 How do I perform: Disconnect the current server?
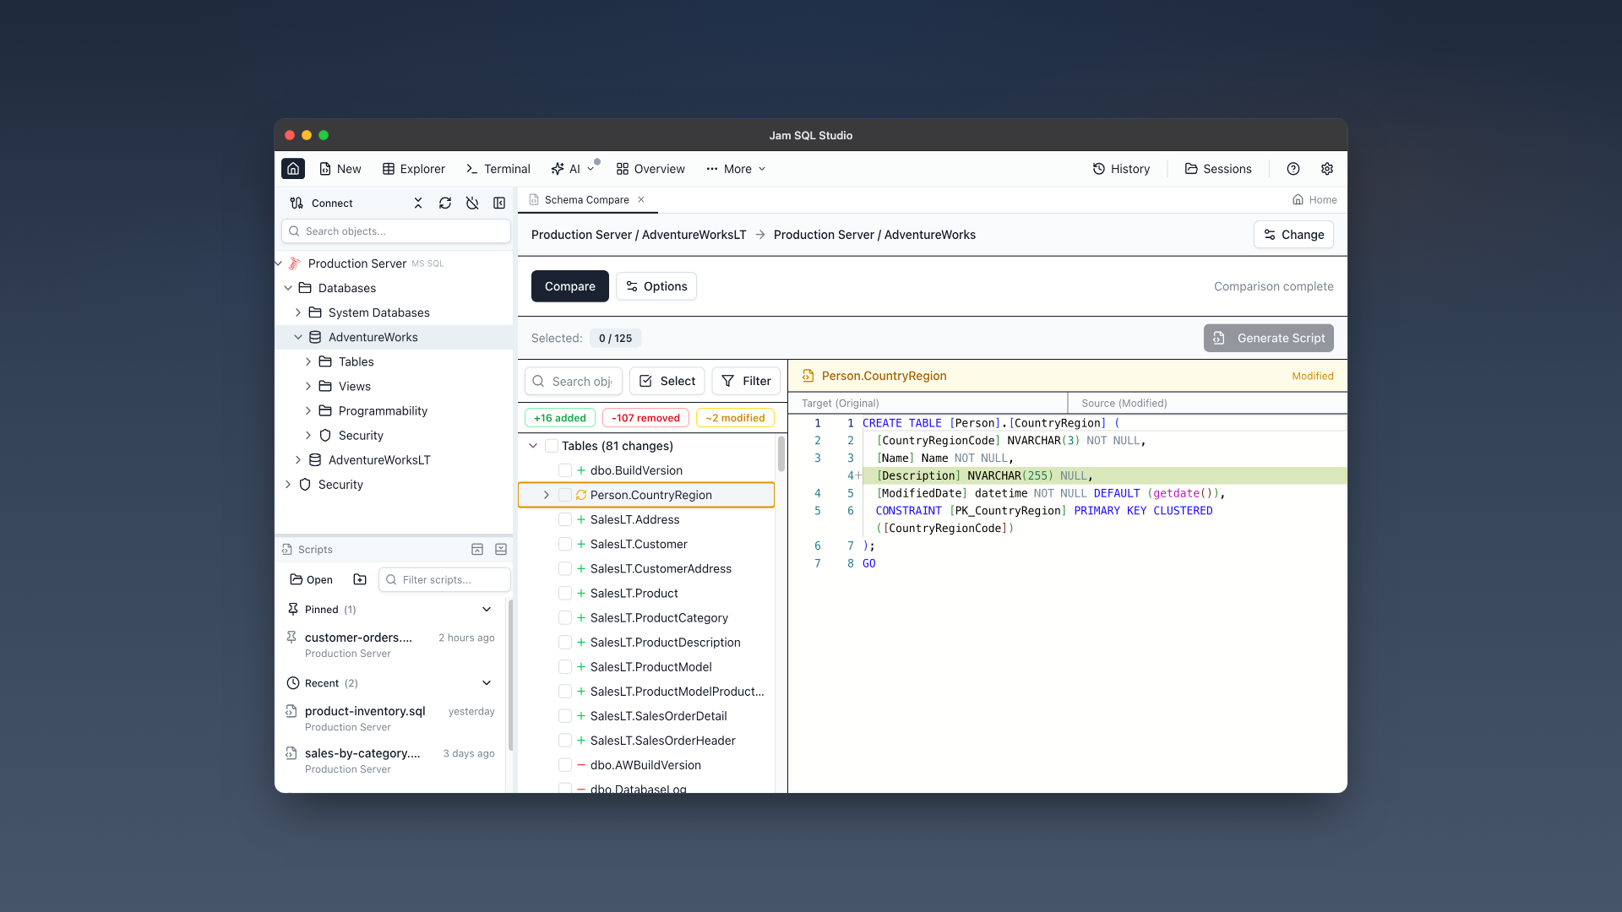[x=472, y=203]
